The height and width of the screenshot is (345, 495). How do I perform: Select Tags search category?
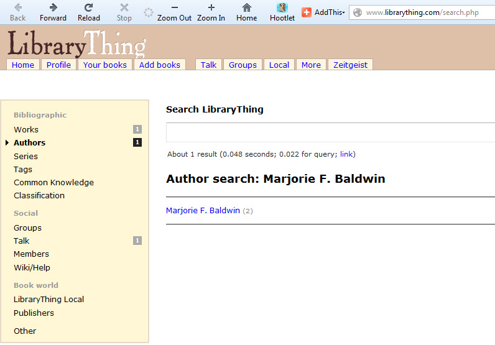(x=23, y=170)
